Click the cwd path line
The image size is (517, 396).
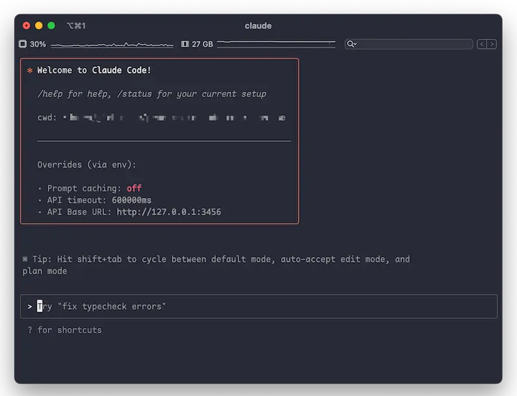162,118
